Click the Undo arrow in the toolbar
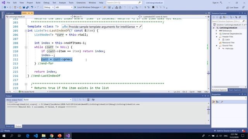The width and height of the screenshot is (248, 139). [32, 7]
